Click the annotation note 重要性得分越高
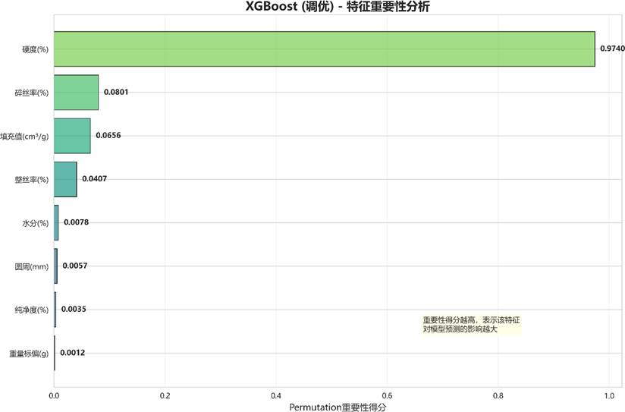This screenshot has height=412, width=625. (471, 325)
